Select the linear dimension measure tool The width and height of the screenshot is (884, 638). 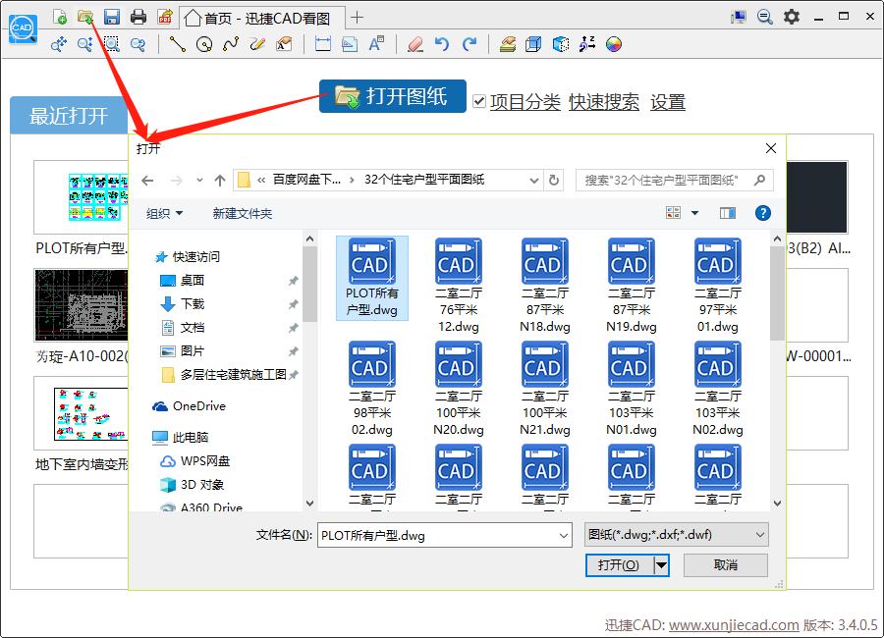coord(323,44)
